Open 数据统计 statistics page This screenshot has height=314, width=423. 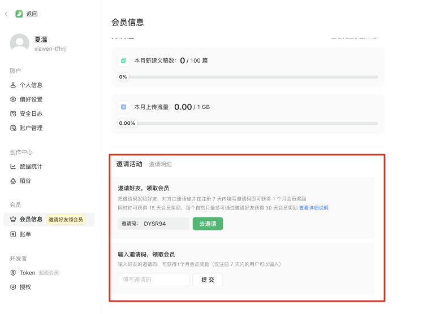tap(31, 167)
